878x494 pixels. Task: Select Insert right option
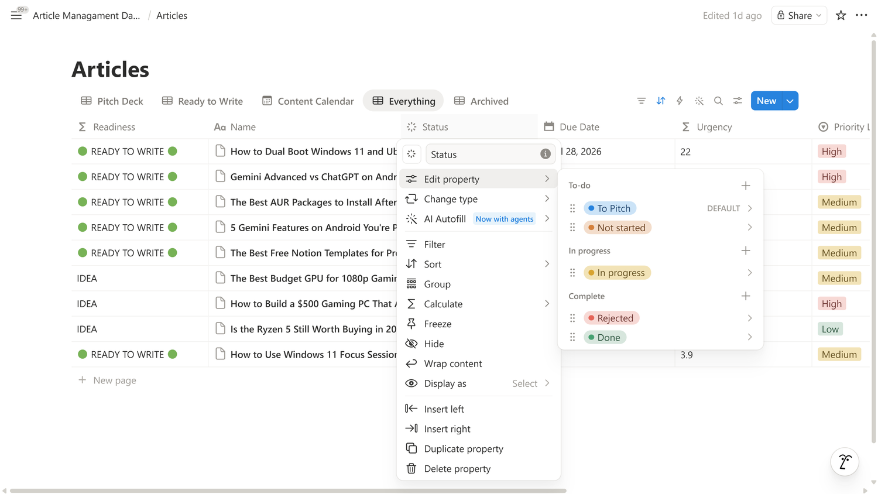point(478,429)
